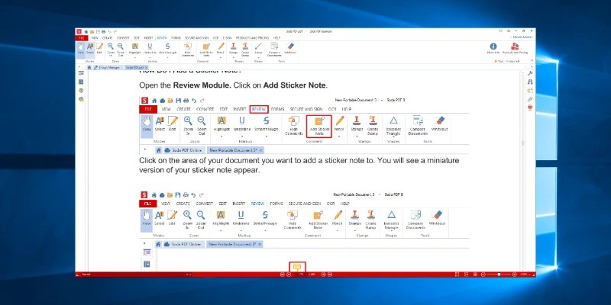Go to next page in status bar

(323, 274)
